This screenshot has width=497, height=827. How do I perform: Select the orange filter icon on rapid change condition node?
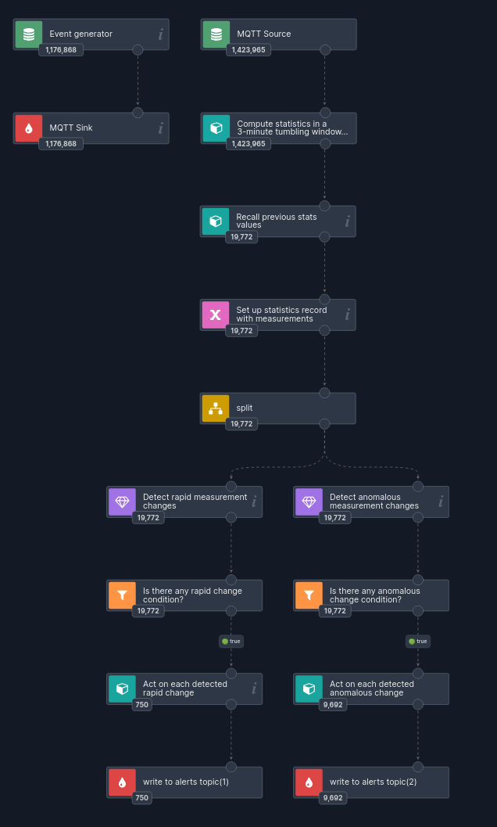pos(122,595)
